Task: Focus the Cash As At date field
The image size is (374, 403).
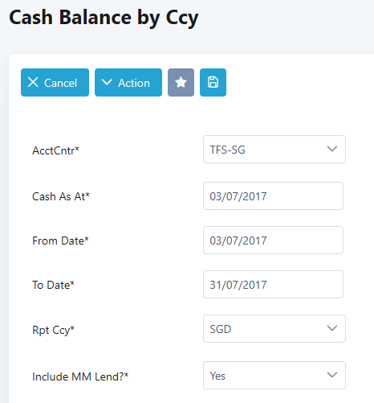Action: [x=273, y=196]
